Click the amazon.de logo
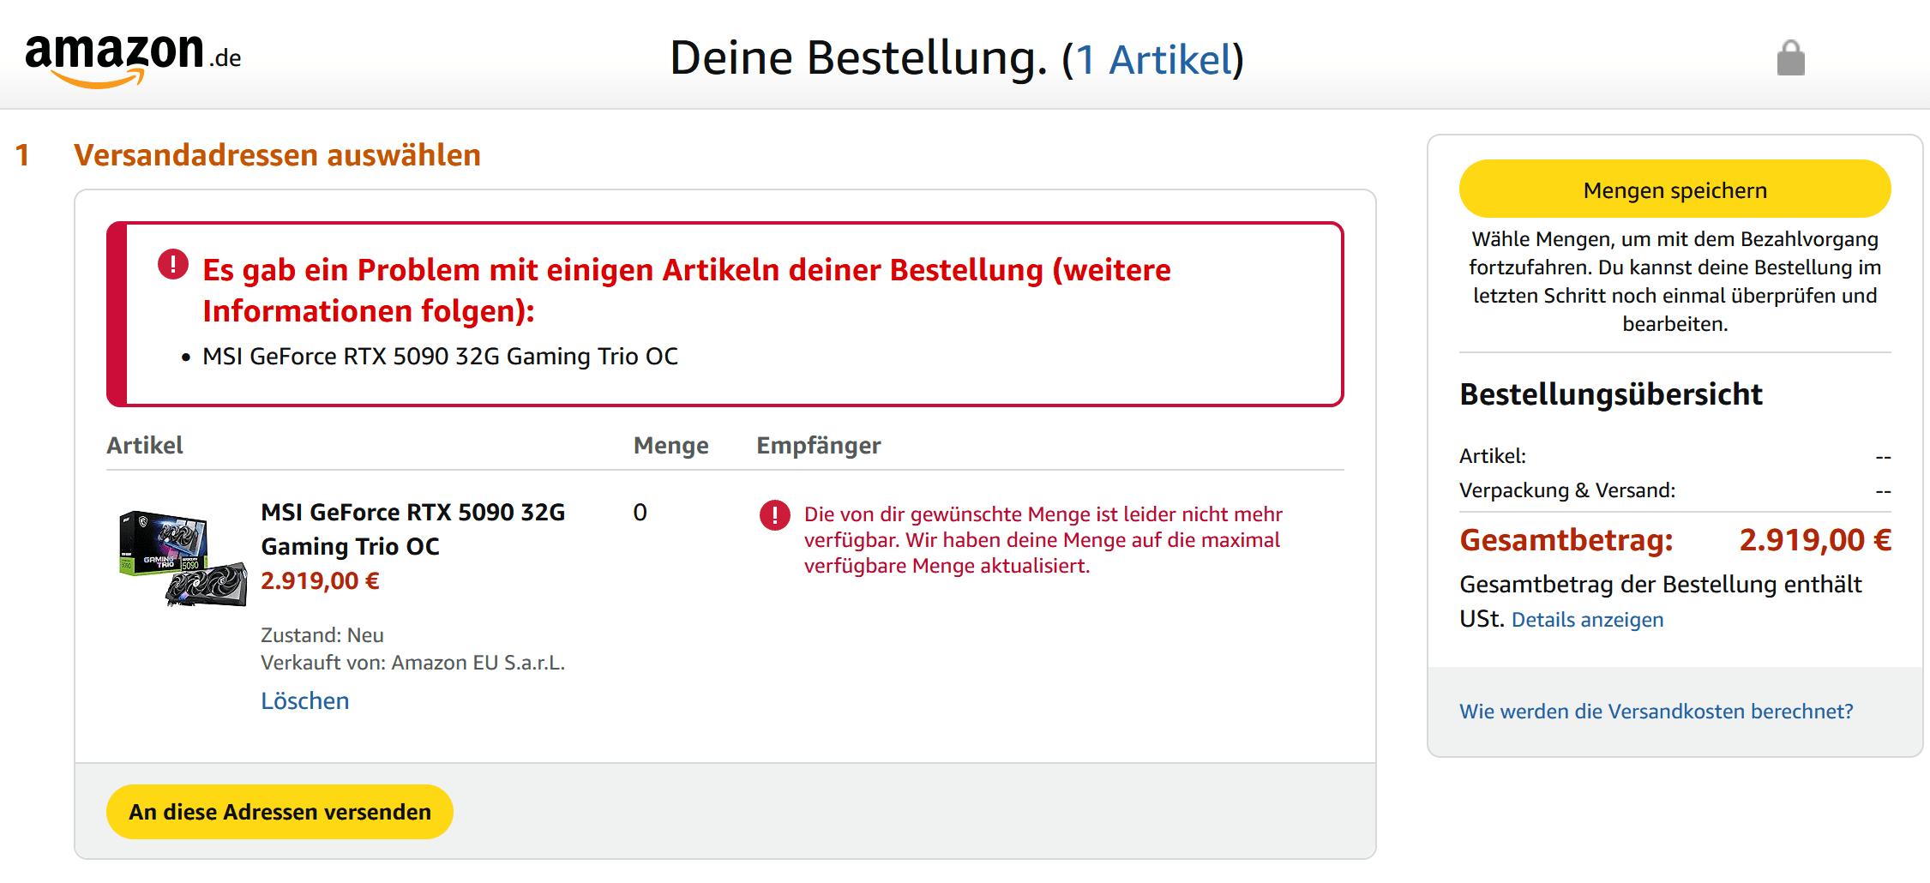The width and height of the screenshot is (1930, 883). [133, 58]
